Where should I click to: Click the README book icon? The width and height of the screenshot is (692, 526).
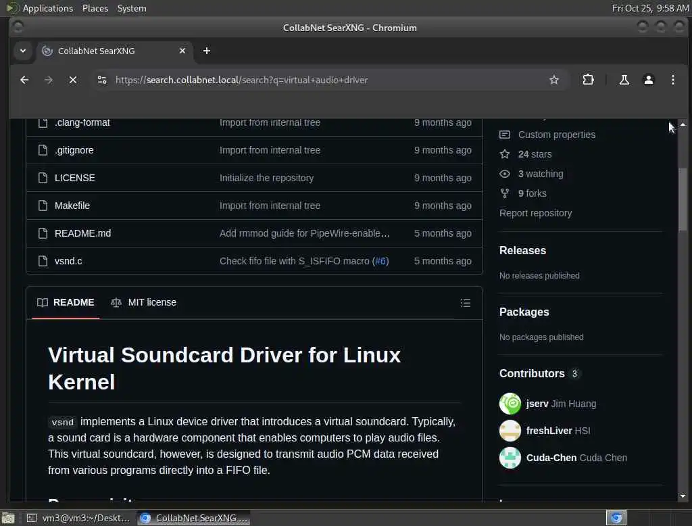43,302
